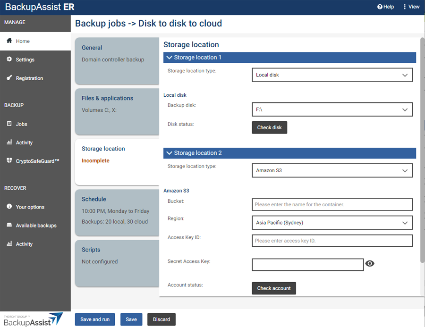Image resolution: width=425 pixels, height=327 pixels.
Task: Open the Backup disk F:\ dropdown
Action: click(x=332, y=109)
